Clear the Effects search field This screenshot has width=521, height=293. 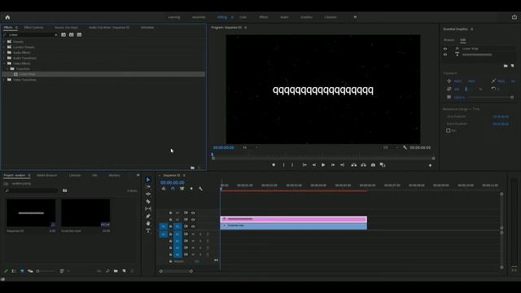coord(56,35)
